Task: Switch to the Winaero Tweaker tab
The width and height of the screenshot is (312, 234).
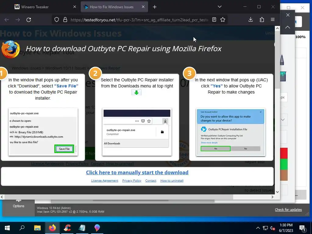Action: click(45, 7)
